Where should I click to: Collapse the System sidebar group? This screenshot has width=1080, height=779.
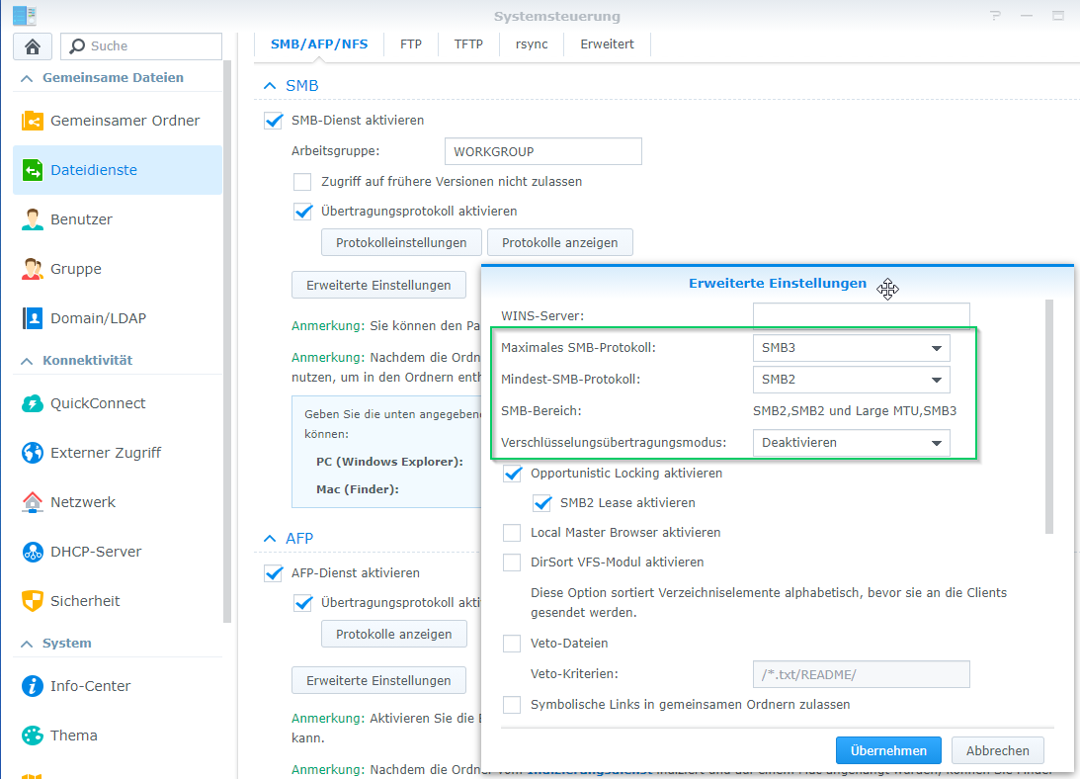pos(27,644)
